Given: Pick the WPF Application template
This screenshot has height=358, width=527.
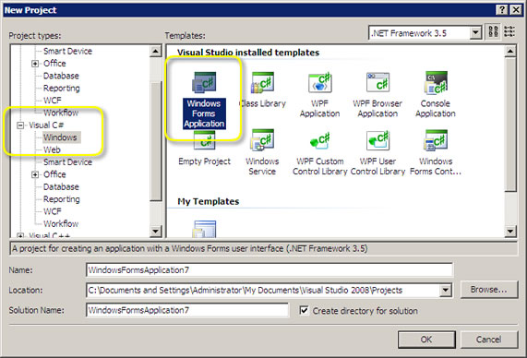Looking at the screenshot, I should point(320,94).
